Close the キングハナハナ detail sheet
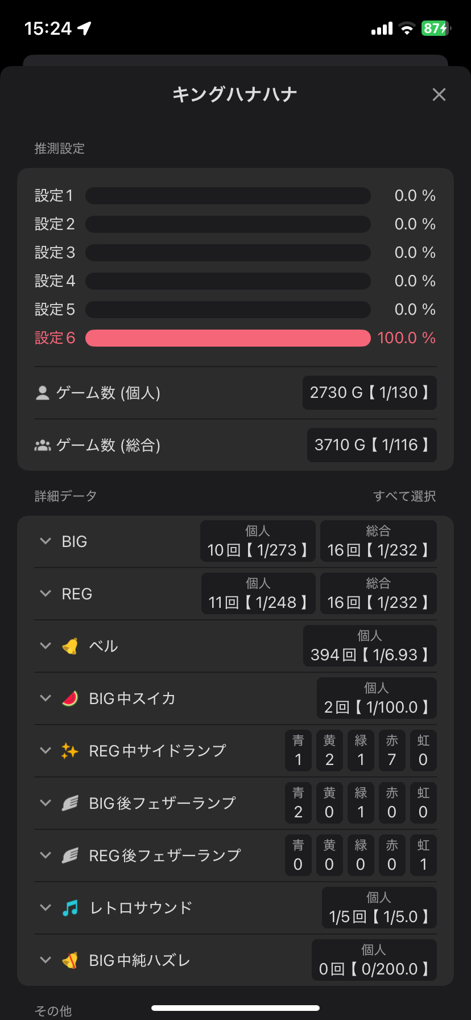 439,94
